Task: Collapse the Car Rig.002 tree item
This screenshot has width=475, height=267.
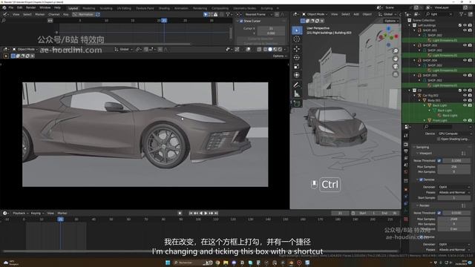Action: [415, 96]
